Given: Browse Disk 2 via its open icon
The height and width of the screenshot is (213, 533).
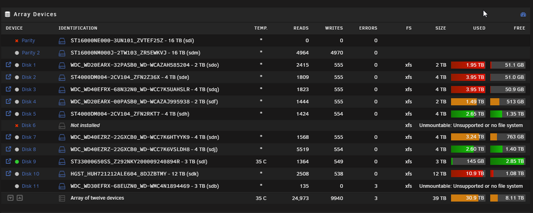Looking at the screenshot, I should click(9, 77).
